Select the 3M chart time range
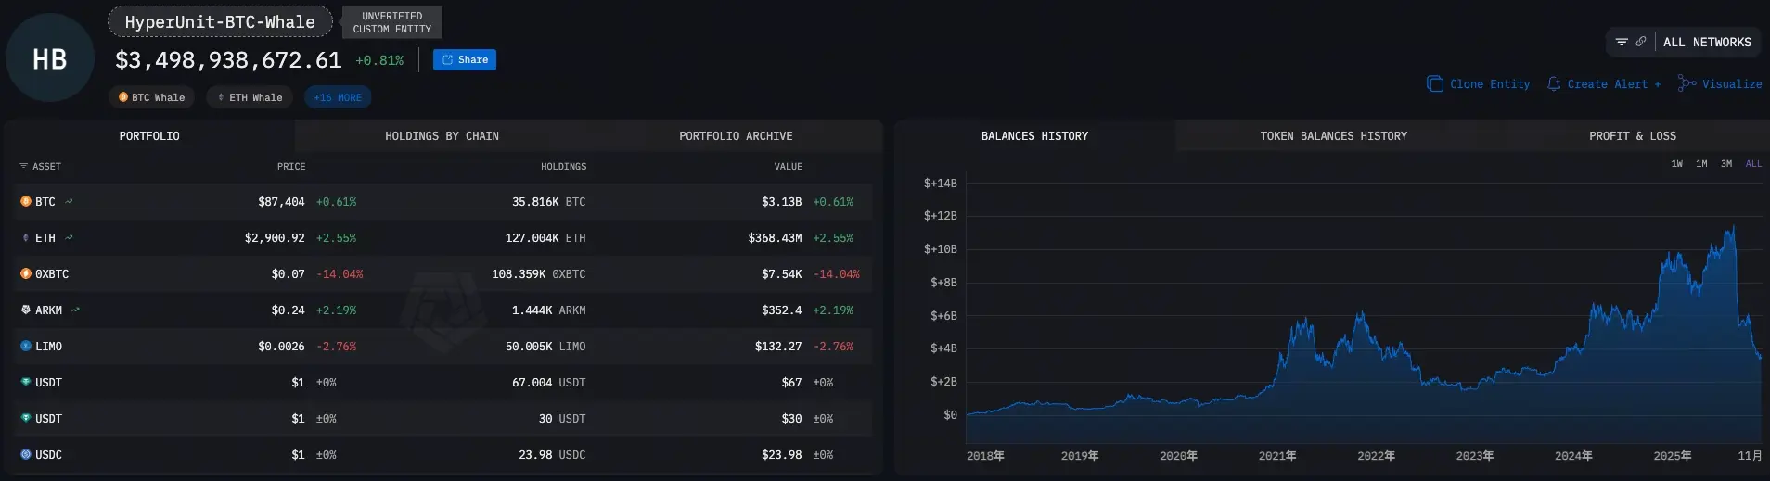This screenshot has width=1770, height=481. click(x=1726, y=164)
